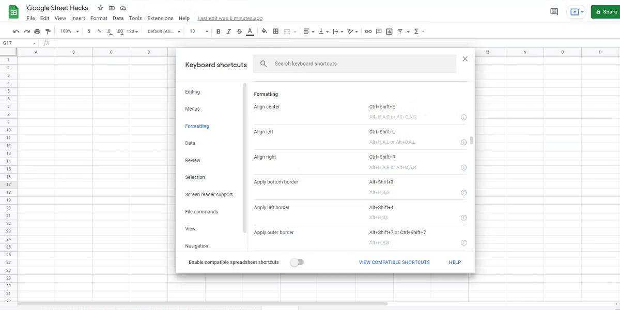This screenshot has width=620, height=310.
Task: Open the comment history icon
Action: 554,11
